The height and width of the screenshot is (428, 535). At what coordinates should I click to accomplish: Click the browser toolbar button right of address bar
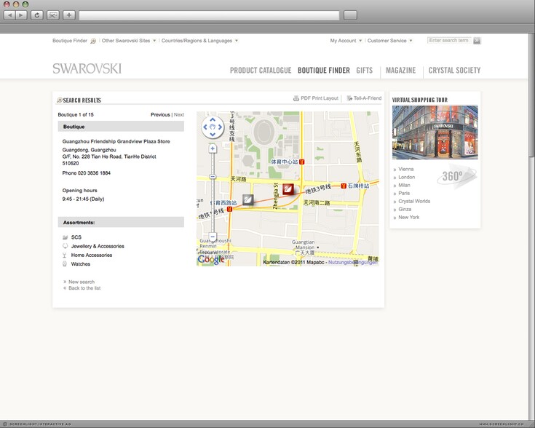(350, 15)
